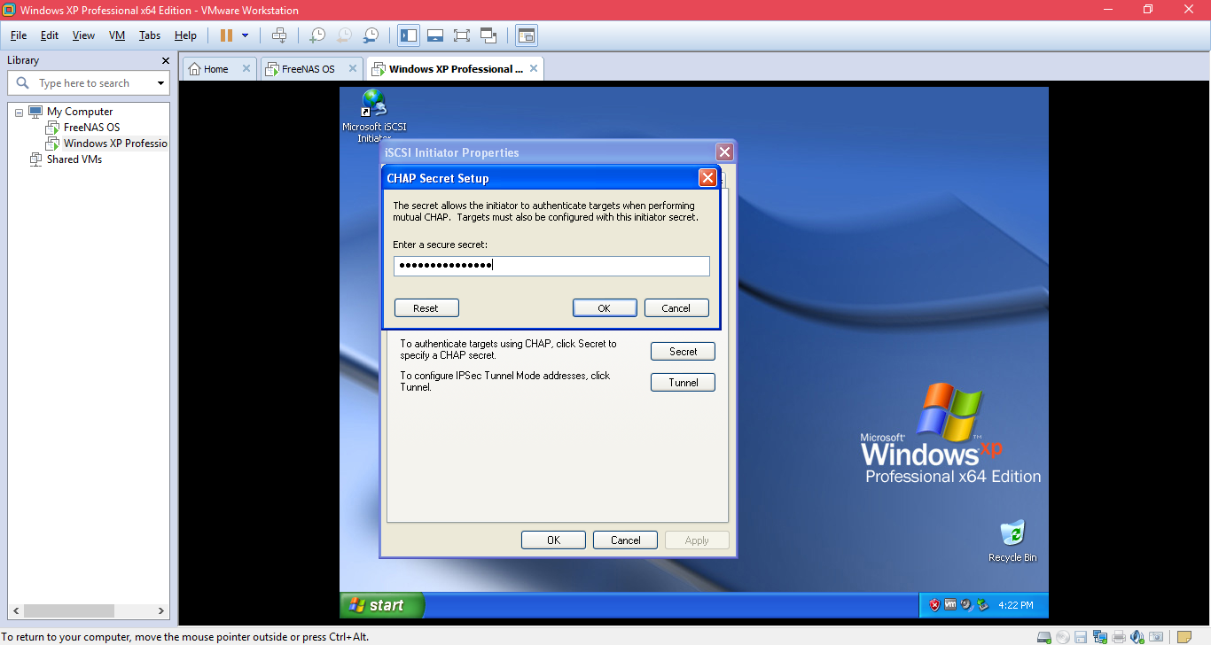Open the Edit menu
The height and width of the screenshot is (645, 1211).
pos(50,35)
